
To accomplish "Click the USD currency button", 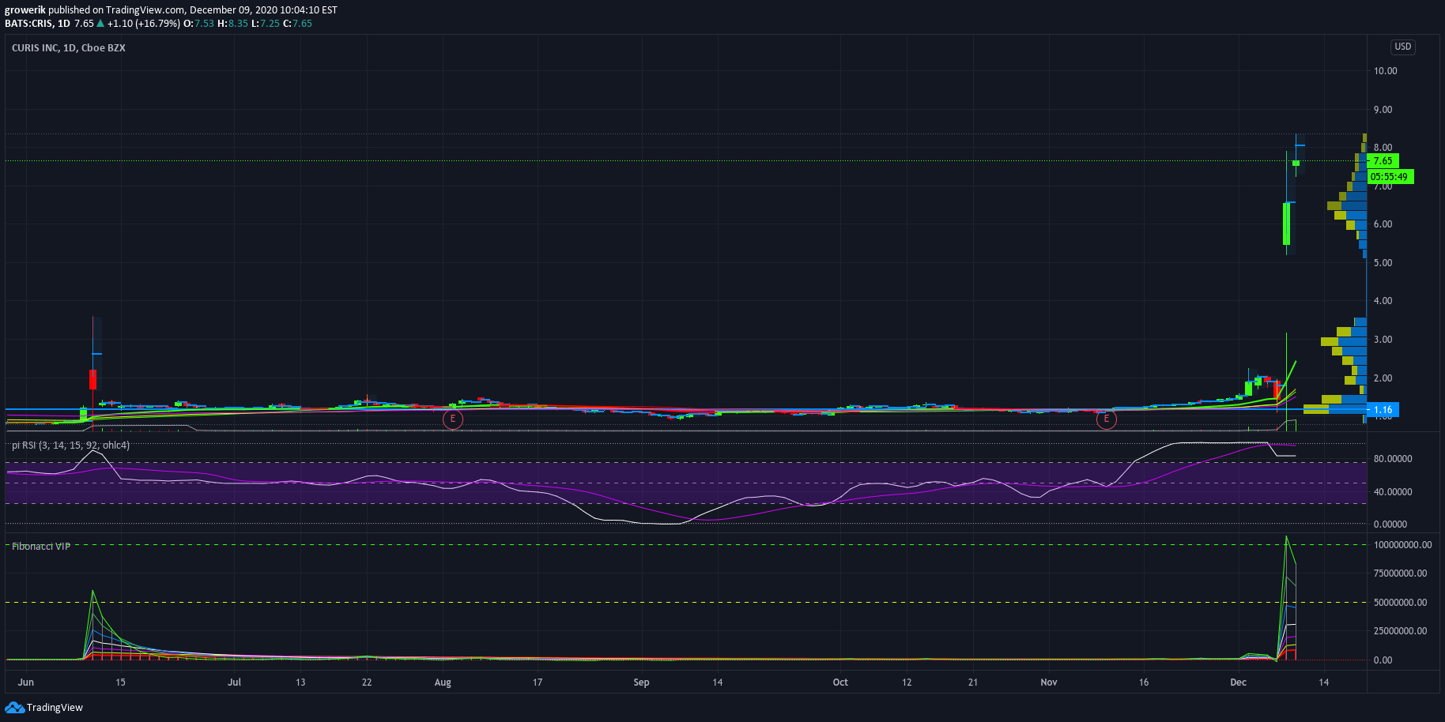I will [1402, 47].
